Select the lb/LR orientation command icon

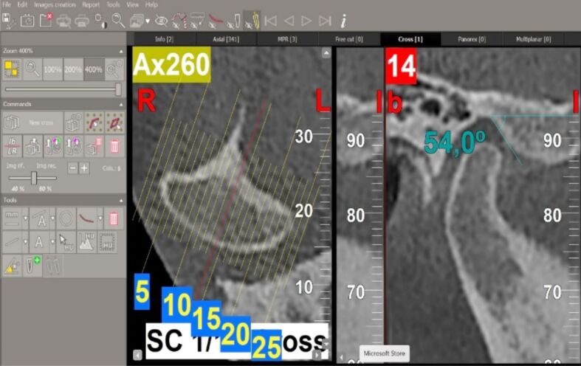pos(12,145)
